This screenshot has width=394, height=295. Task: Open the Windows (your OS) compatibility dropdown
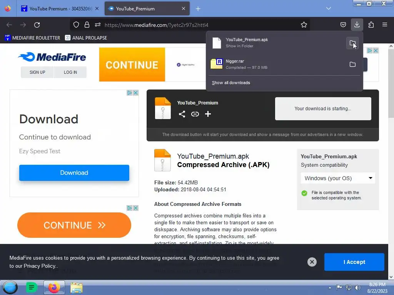[338, 178]
